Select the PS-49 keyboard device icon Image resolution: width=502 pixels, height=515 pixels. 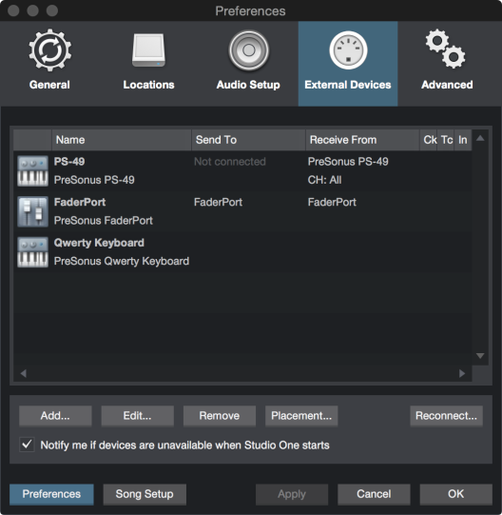point(32,171)
